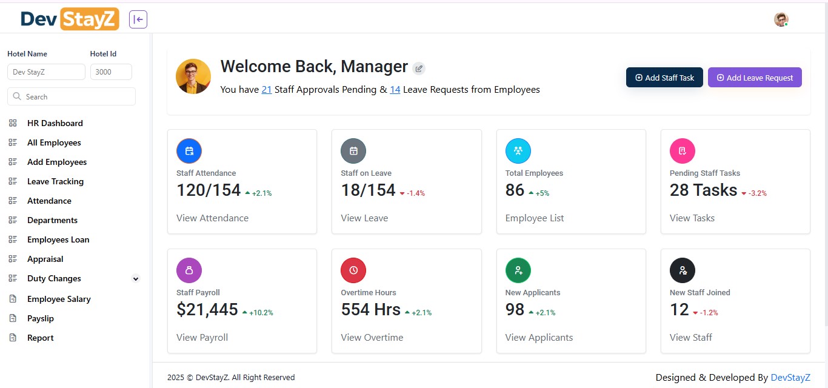This screenshot has width=828, height=388.
Task: Click the cyan Total Employees icon
Action: point(518,151)
